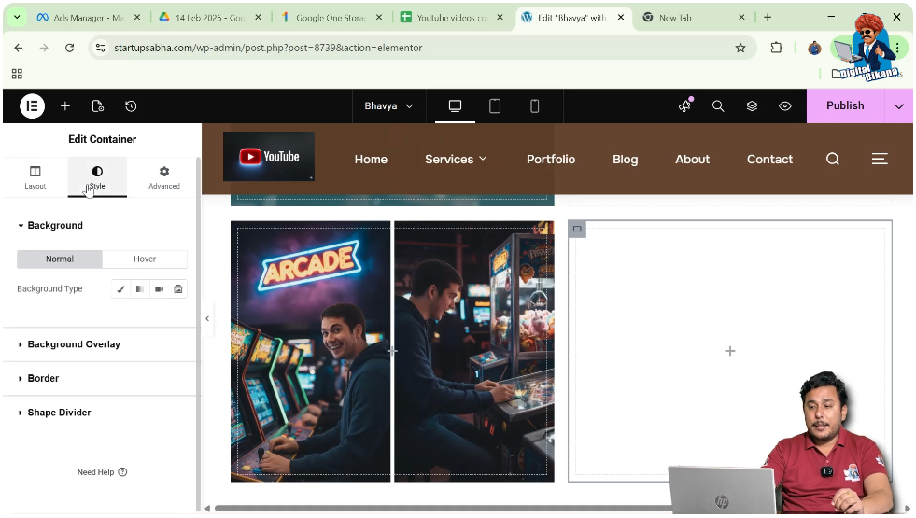Toggle preview changes eye icon

click(x=785, y=106)
